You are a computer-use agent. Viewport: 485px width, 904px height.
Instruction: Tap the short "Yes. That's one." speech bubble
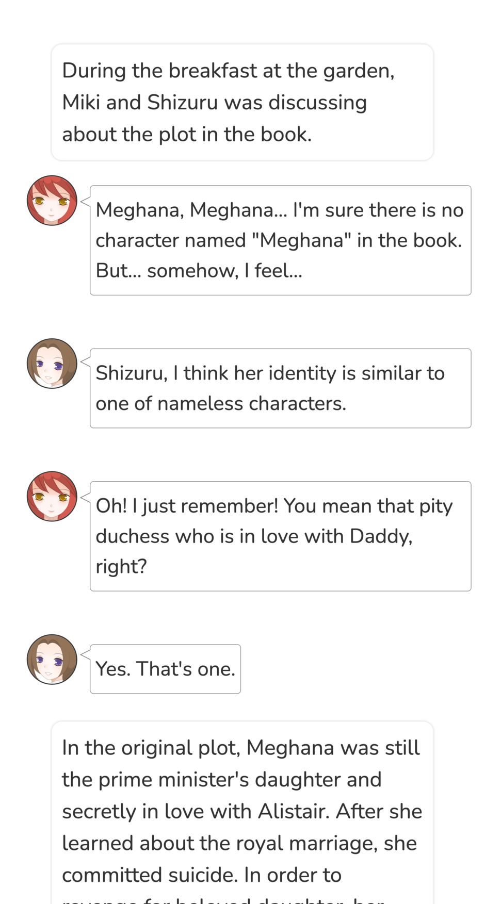pos(165,669)
